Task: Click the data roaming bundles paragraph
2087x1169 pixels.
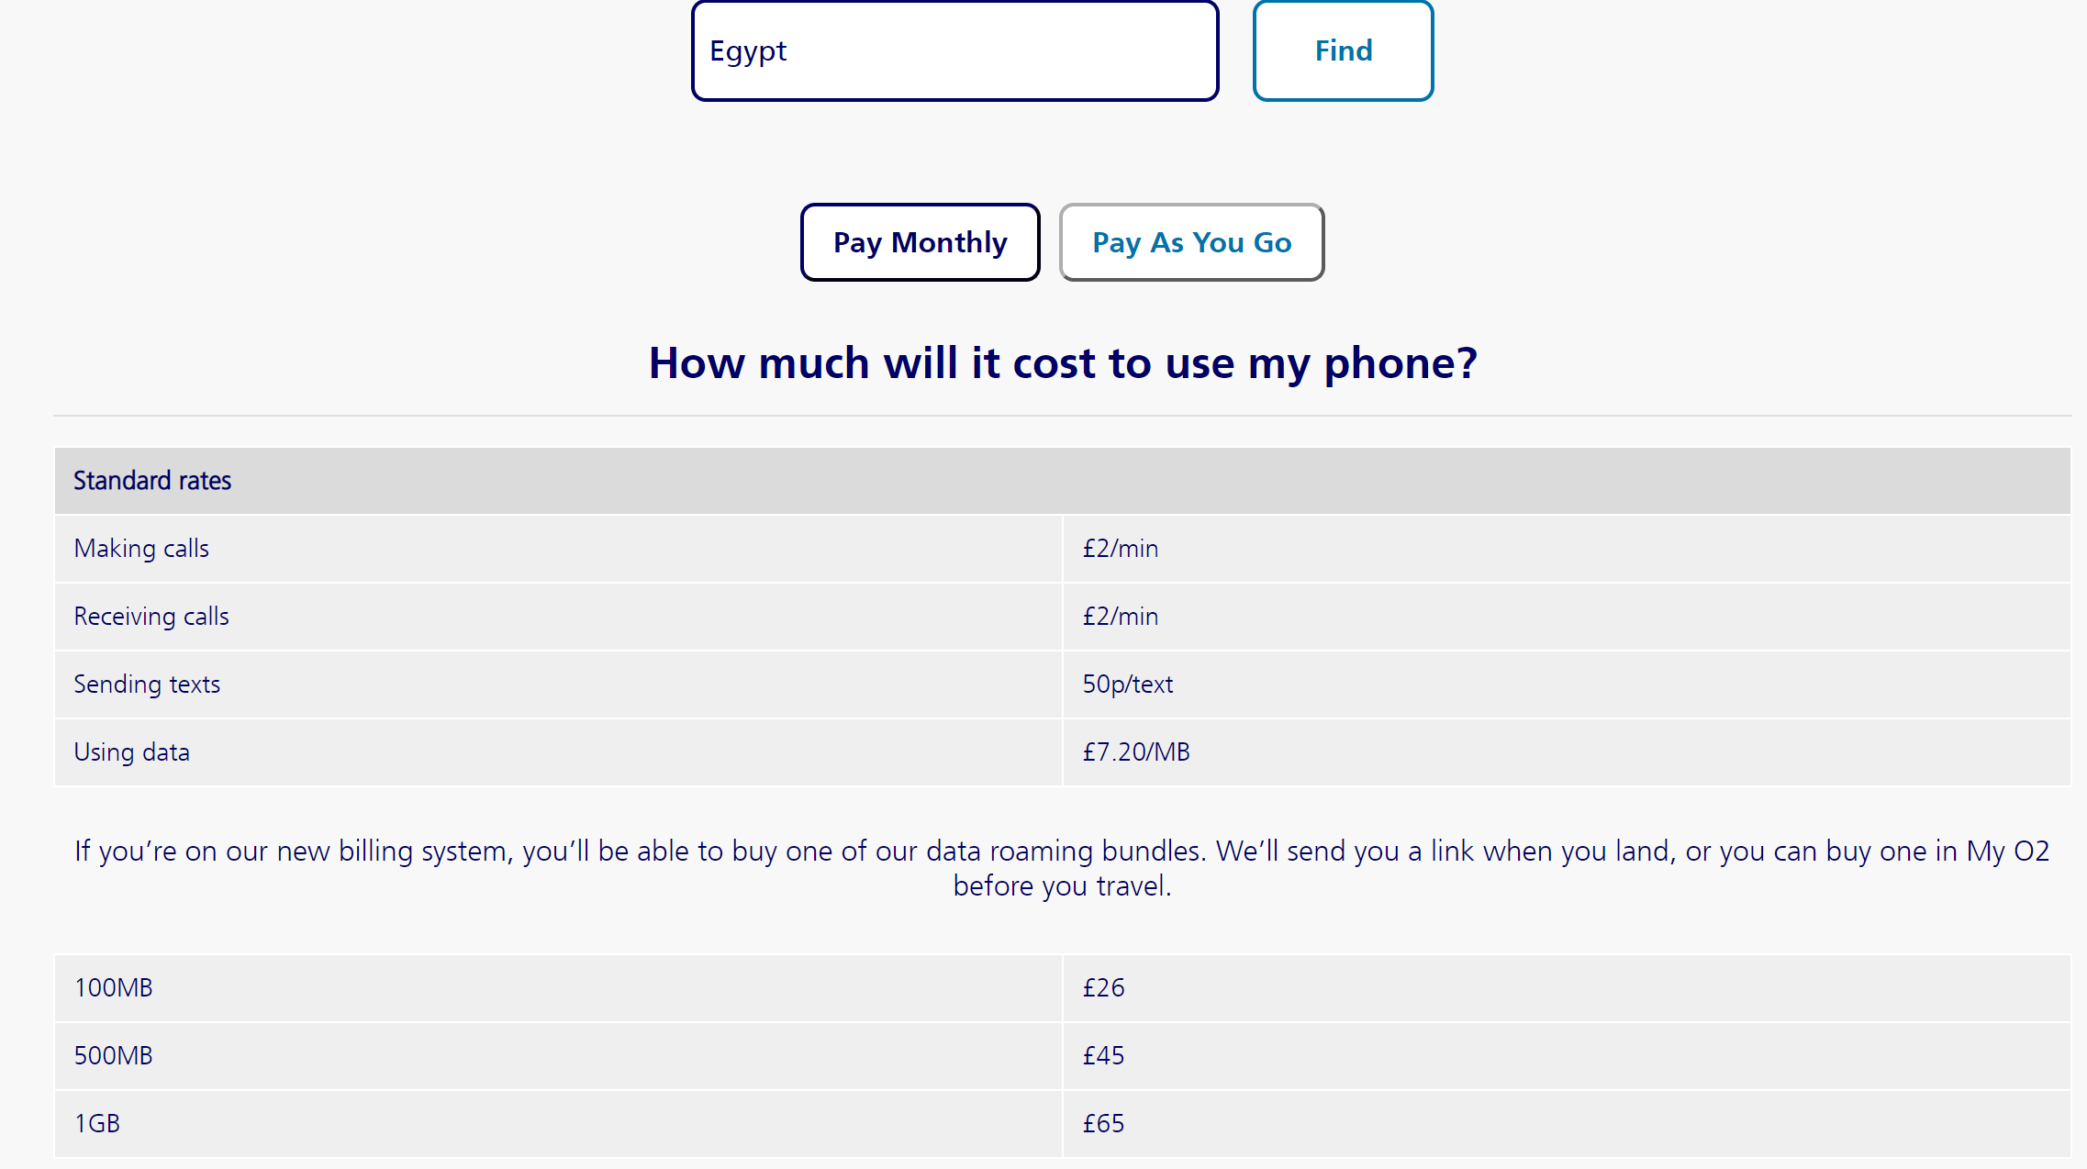Action: click(1062, 867)
